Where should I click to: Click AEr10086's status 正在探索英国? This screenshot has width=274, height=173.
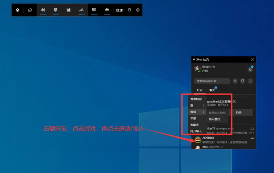pyautogui.click(x=238, y=142)
